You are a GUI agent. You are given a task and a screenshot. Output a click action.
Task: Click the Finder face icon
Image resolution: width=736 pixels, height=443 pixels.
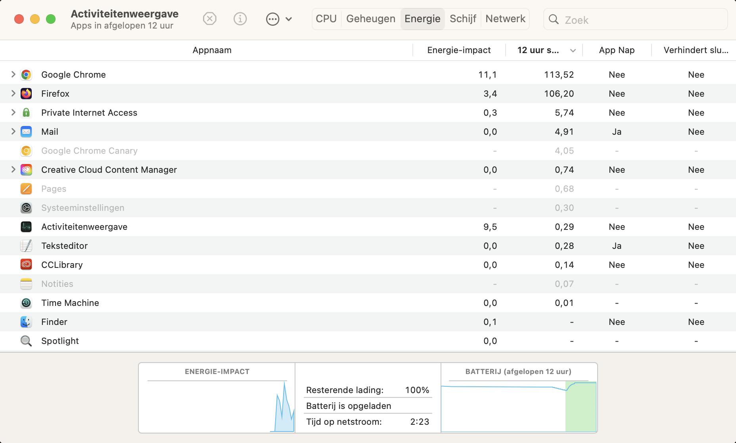pyautogui.click(x=26, y=322)
